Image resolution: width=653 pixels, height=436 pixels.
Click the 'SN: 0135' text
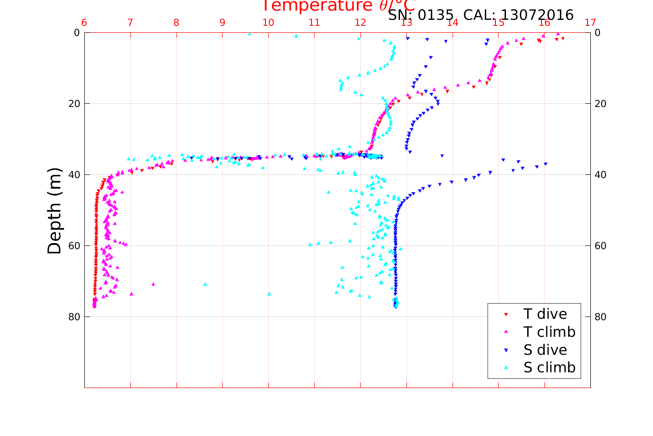pos(421,15)
